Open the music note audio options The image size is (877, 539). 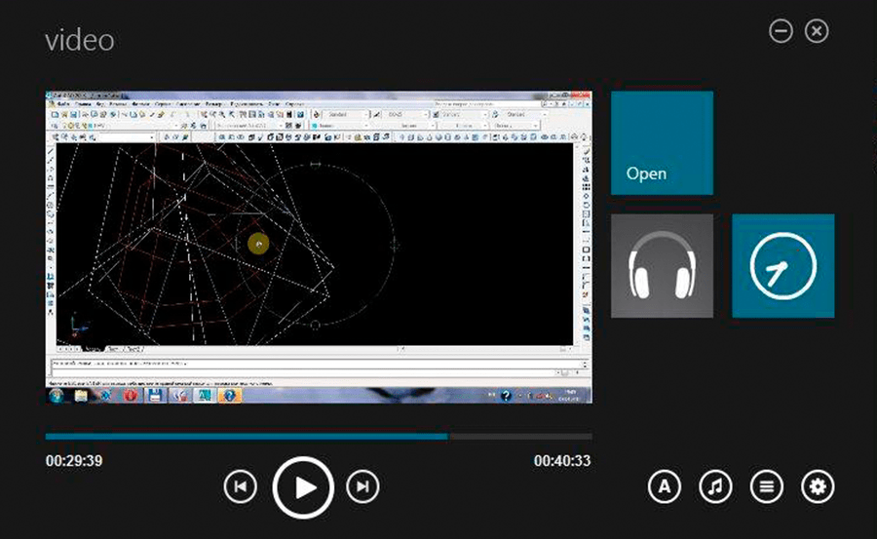(x=715, y=486)
